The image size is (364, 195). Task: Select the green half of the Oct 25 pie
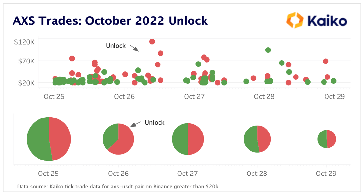pos(37,139)
